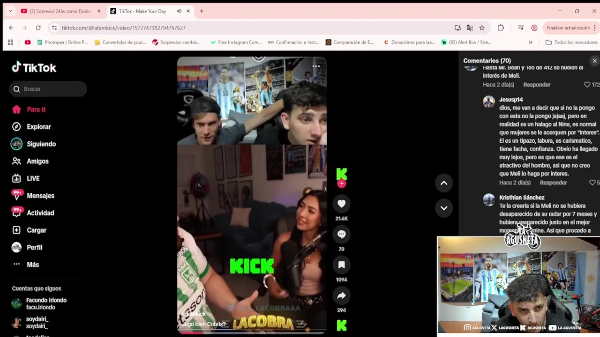Open the Actividad notifications

pyautogui.click(x=33, y=213)
